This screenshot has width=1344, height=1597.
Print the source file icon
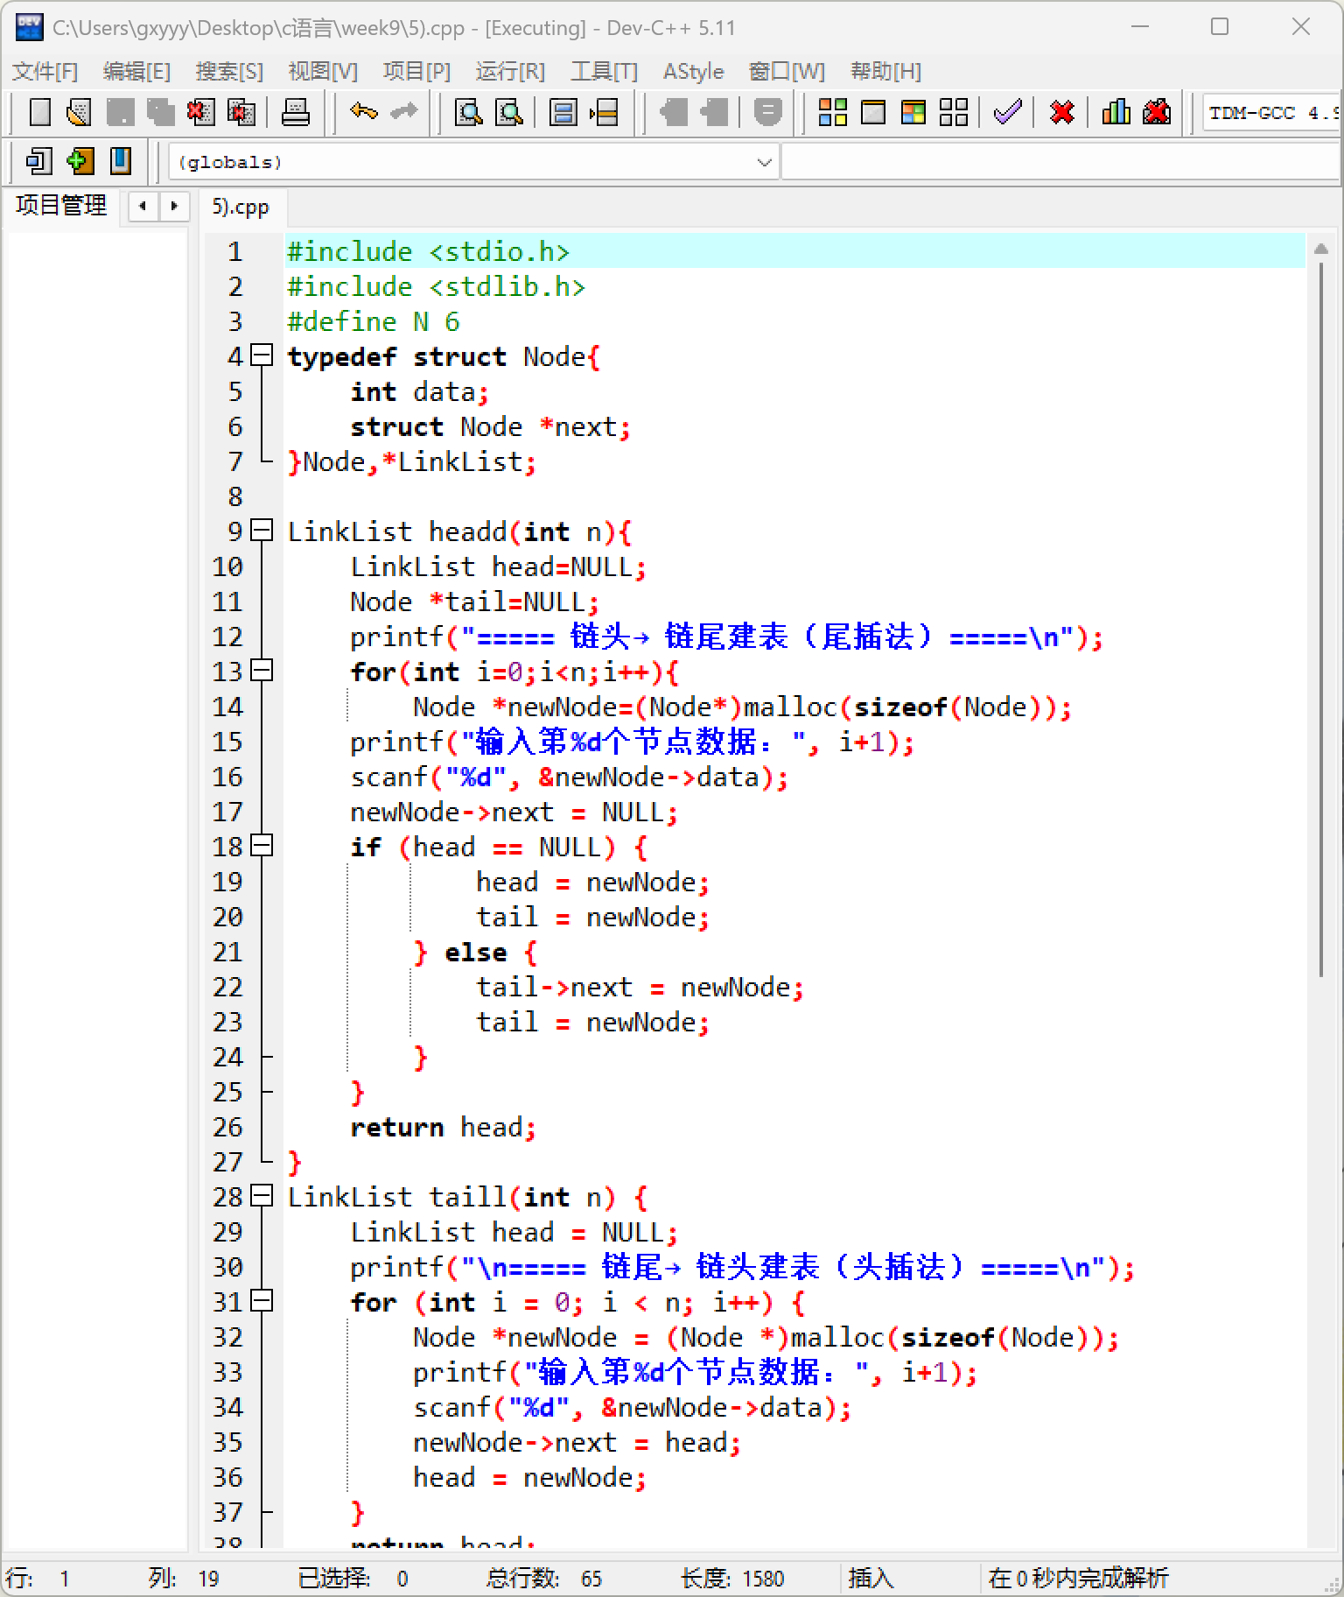coord(296,112)
